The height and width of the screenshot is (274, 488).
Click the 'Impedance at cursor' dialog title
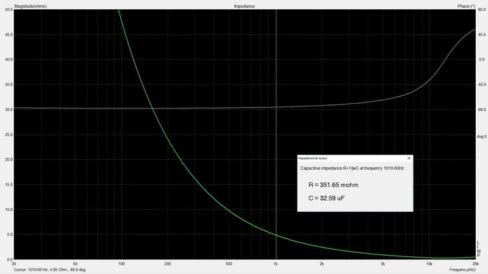click(x=312, y=158)
